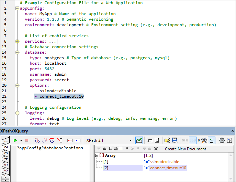Click Create New Document button
The width and height of the screenshot is (236, 182).
pos(186,149)
